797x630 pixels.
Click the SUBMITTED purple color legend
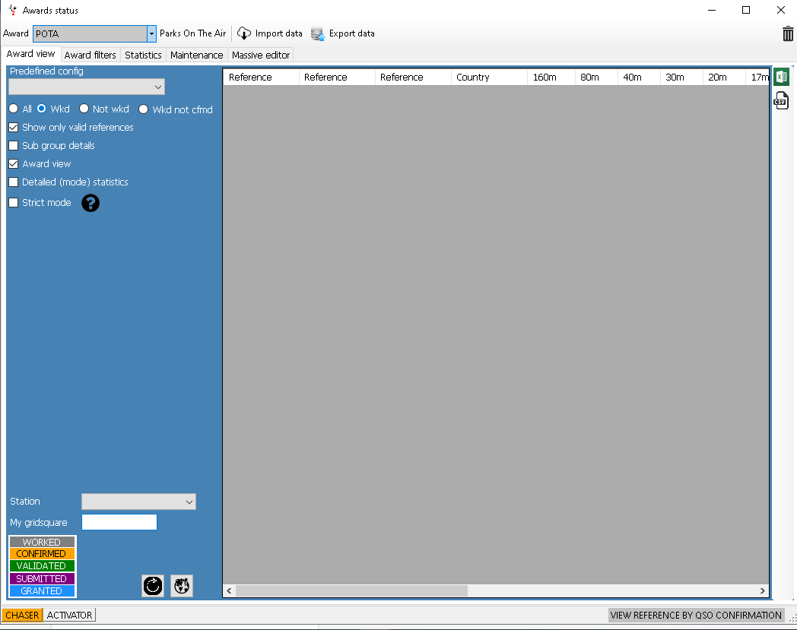(x=42, y=578)
